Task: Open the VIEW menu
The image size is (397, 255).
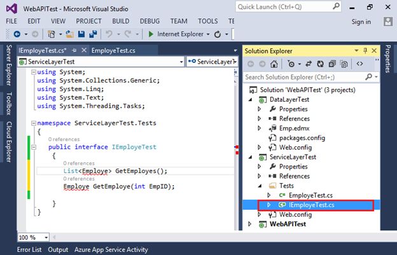Action: pos(58,21)
